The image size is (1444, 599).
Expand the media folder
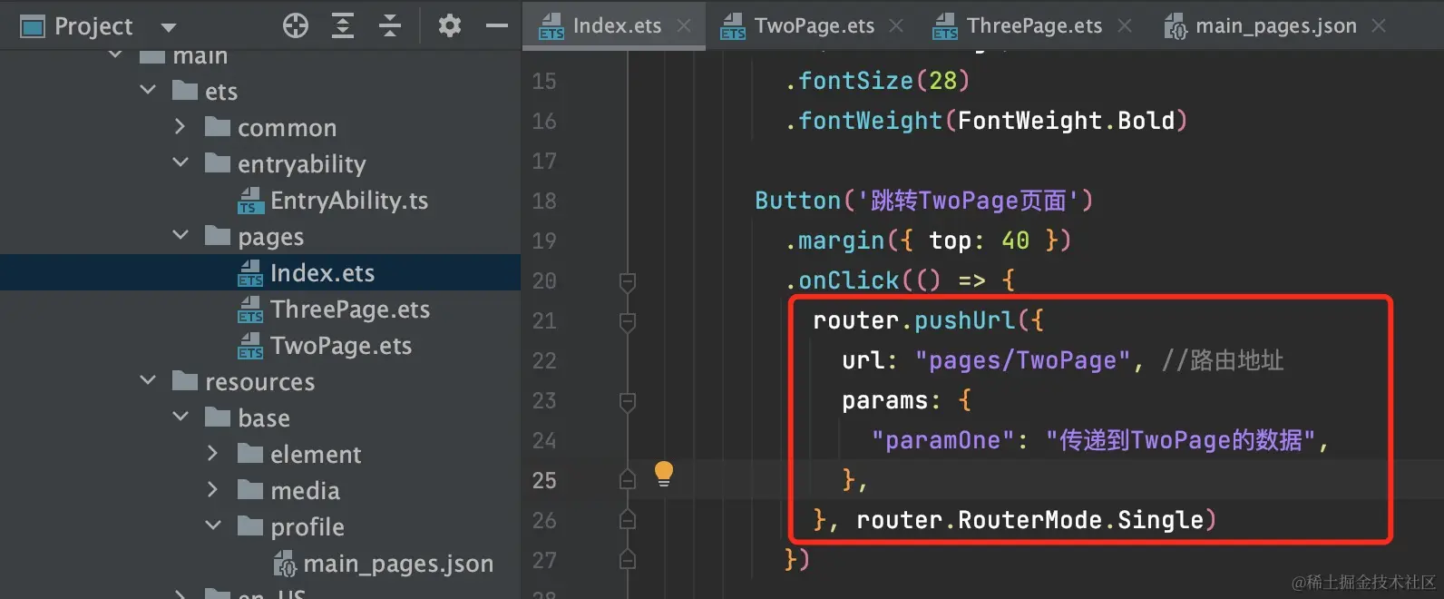pyautogui.click(x=212, y=489)
